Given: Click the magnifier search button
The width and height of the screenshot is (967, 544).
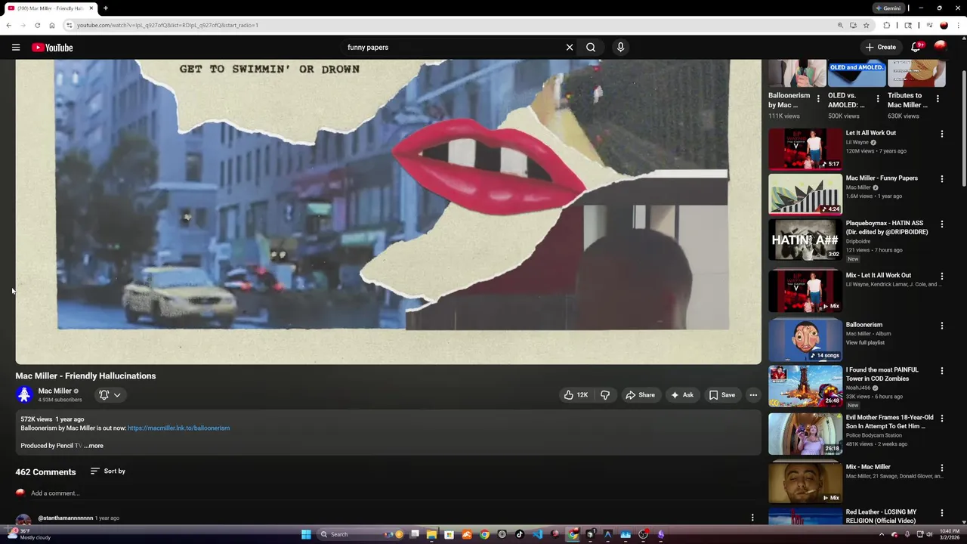Looking at the screenshot, I should pyautogui.click(x=591, y=48).
